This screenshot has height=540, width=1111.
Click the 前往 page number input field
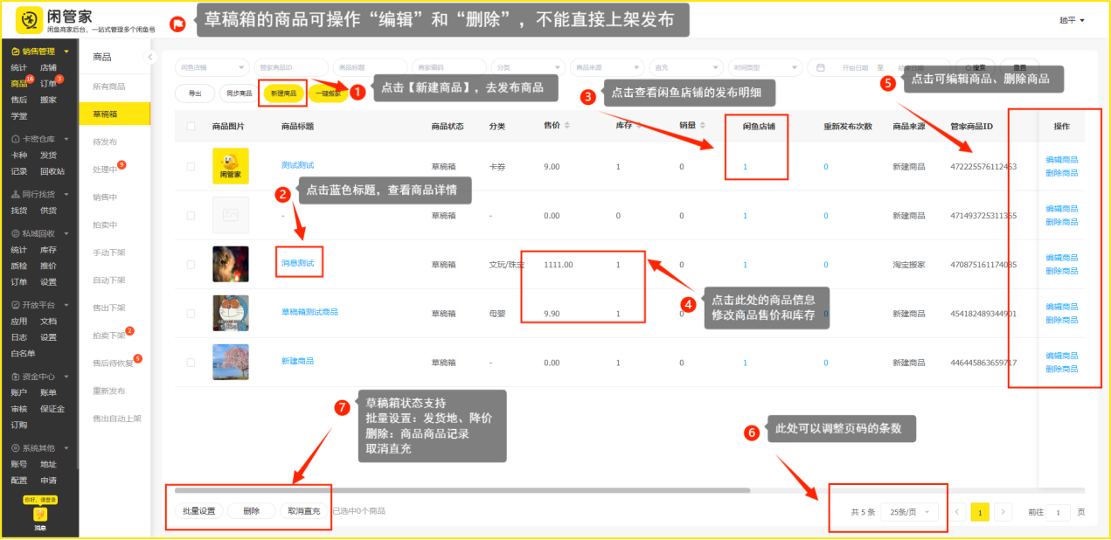click(x=1058, y=513)
